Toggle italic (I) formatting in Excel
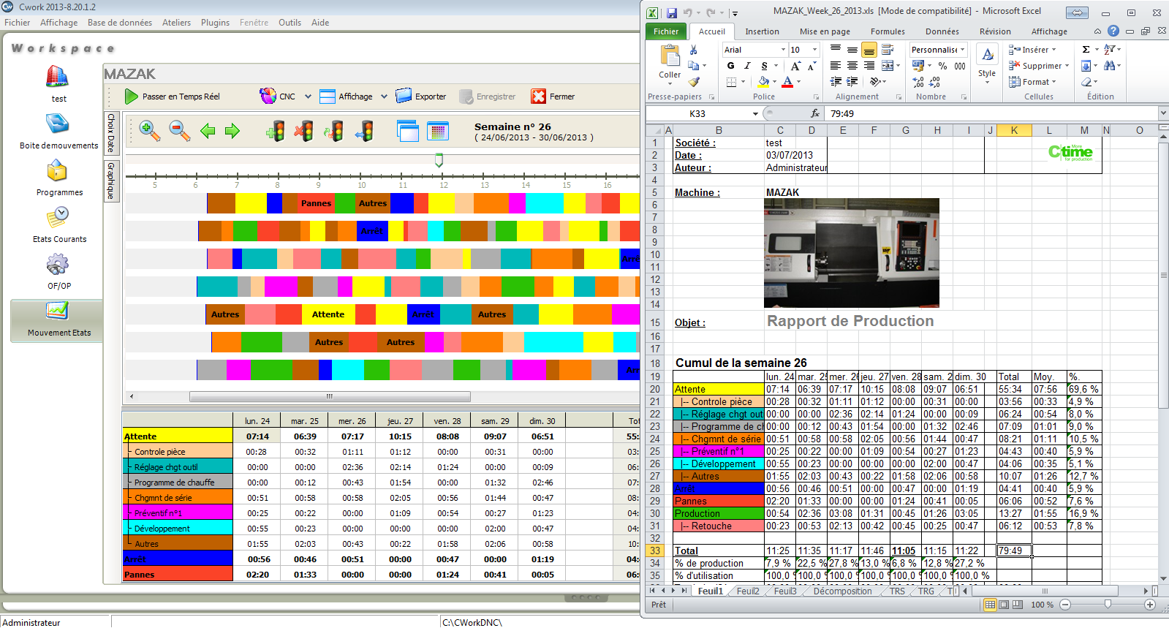 (747, 66)
